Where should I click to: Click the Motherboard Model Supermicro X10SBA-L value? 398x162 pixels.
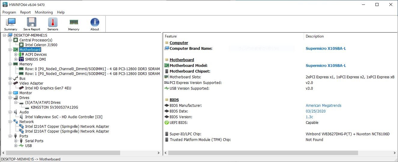click(x=326, y=65)
